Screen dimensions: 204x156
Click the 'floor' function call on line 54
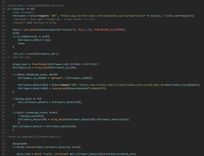[x=35, y=64]
